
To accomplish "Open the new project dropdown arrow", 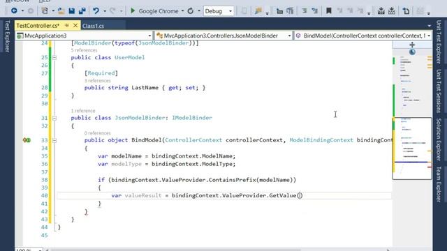I will 53,11.
